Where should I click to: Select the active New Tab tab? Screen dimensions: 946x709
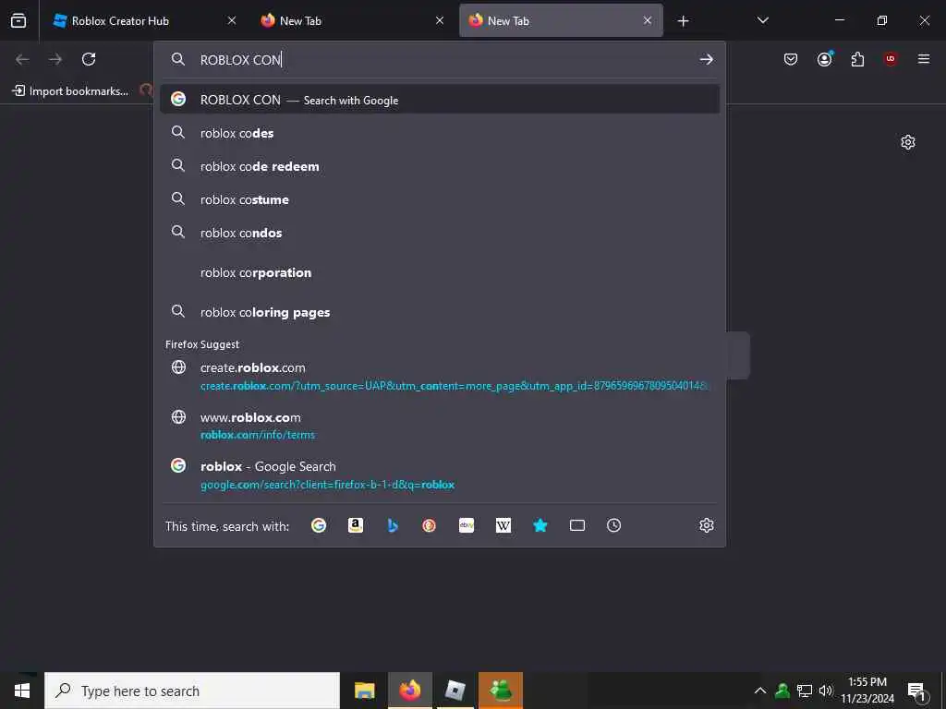tap(561, 20)
